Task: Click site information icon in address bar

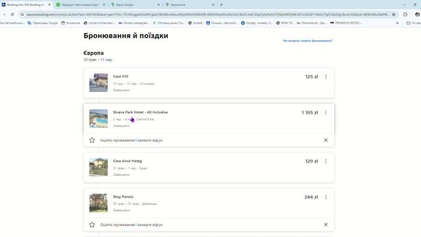Action: pos(22,14)
